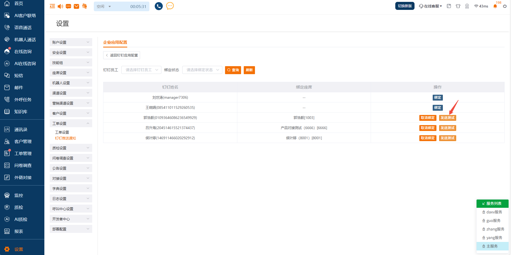Click the 返回钉钉应用配置 back button
Screen dimensions: 511x255
click(122, 55)
